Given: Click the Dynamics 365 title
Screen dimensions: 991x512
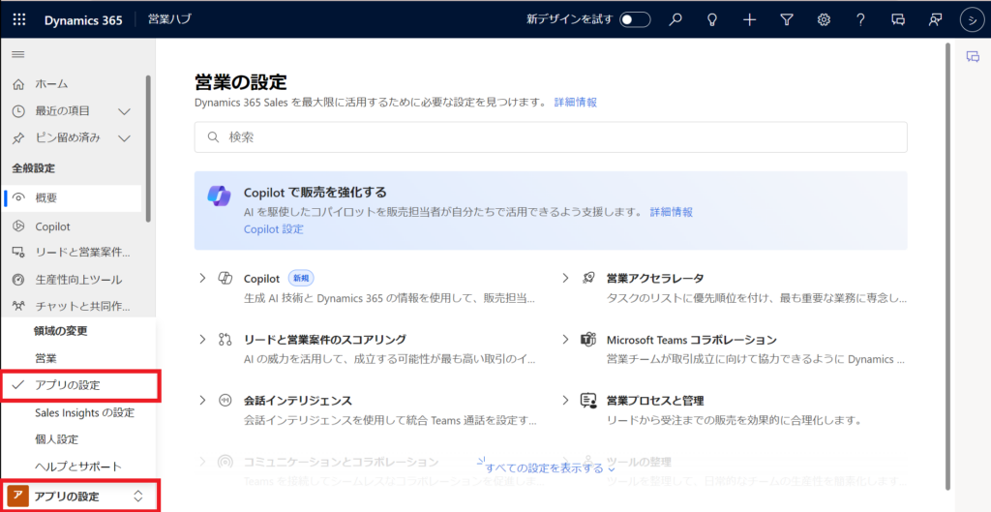Looking at the screenshot, I should coord(83,19).
